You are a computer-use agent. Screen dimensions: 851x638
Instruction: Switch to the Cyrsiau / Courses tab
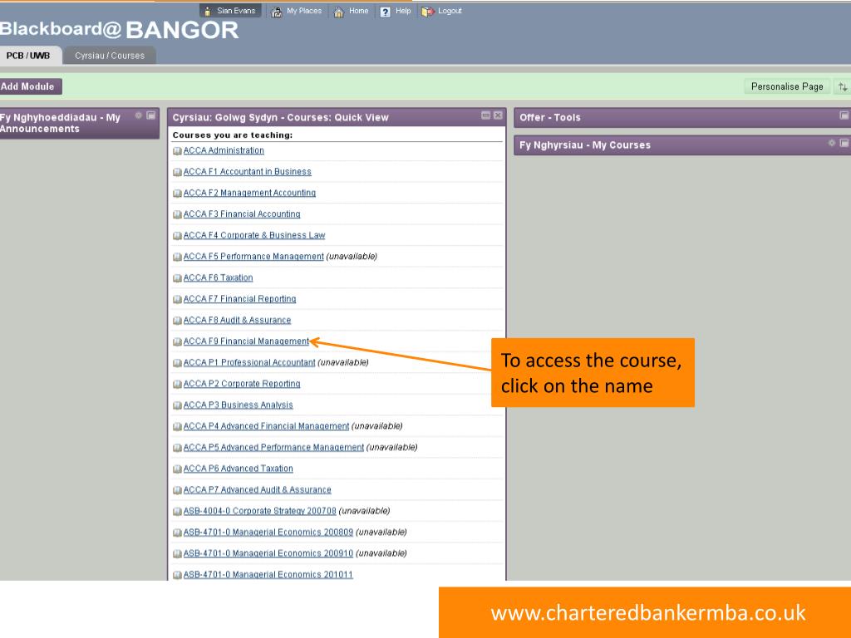[x=110, y=56]
